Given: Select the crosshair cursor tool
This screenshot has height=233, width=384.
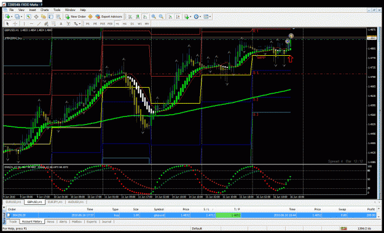Looking at the screenshot, I should point(15,24).
